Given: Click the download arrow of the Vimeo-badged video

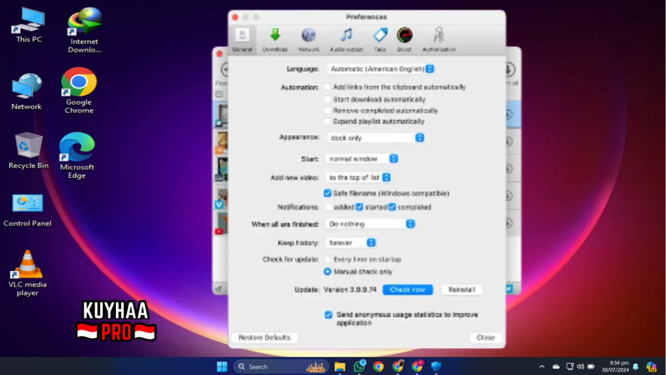Looking at the screenshot, I should (508, 196).
